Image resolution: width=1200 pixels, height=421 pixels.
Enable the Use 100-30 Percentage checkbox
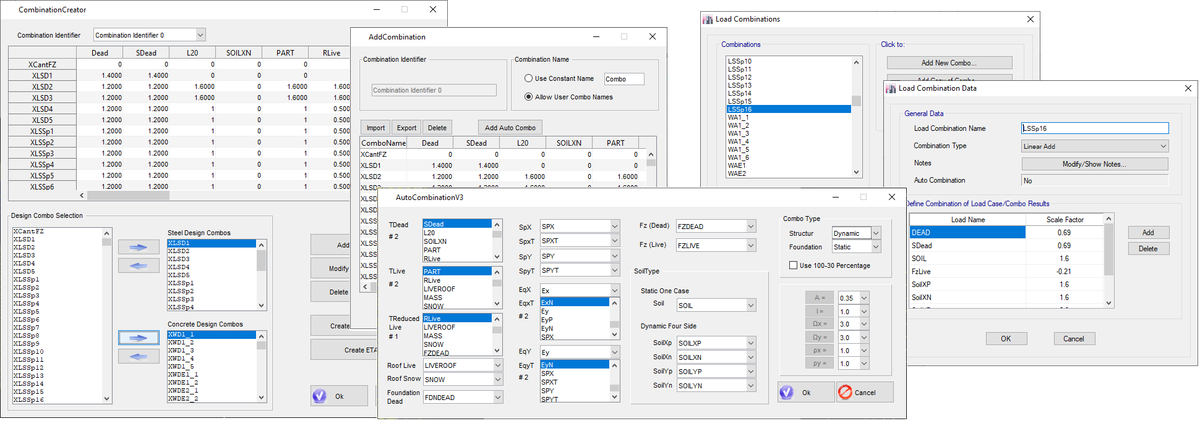pyautogui.click(x=793, y=265)
